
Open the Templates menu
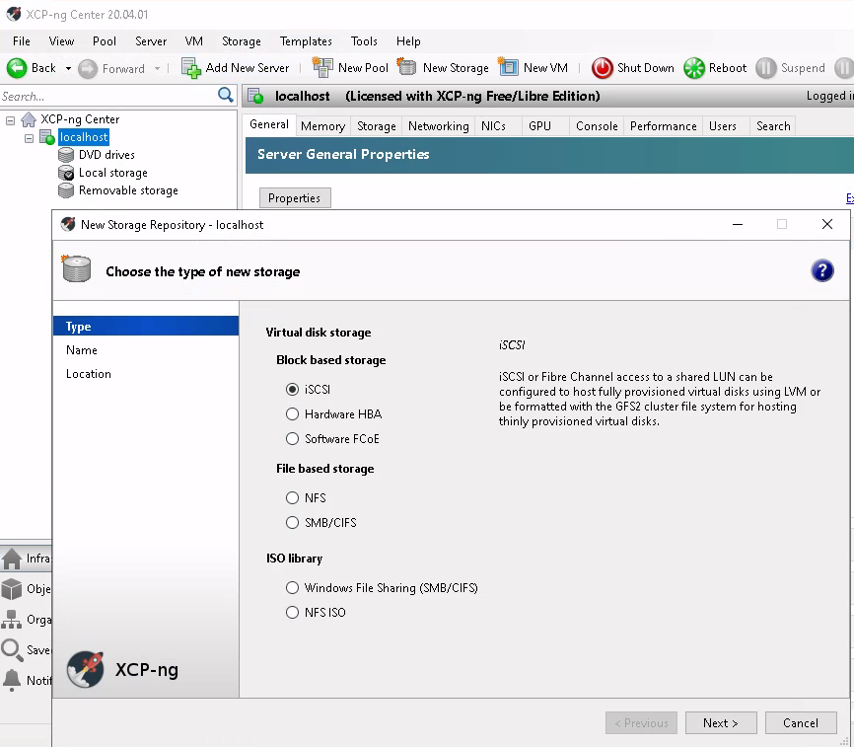click(306, 41)
